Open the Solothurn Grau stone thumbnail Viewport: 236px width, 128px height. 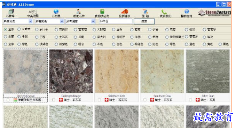click(162, 71)
